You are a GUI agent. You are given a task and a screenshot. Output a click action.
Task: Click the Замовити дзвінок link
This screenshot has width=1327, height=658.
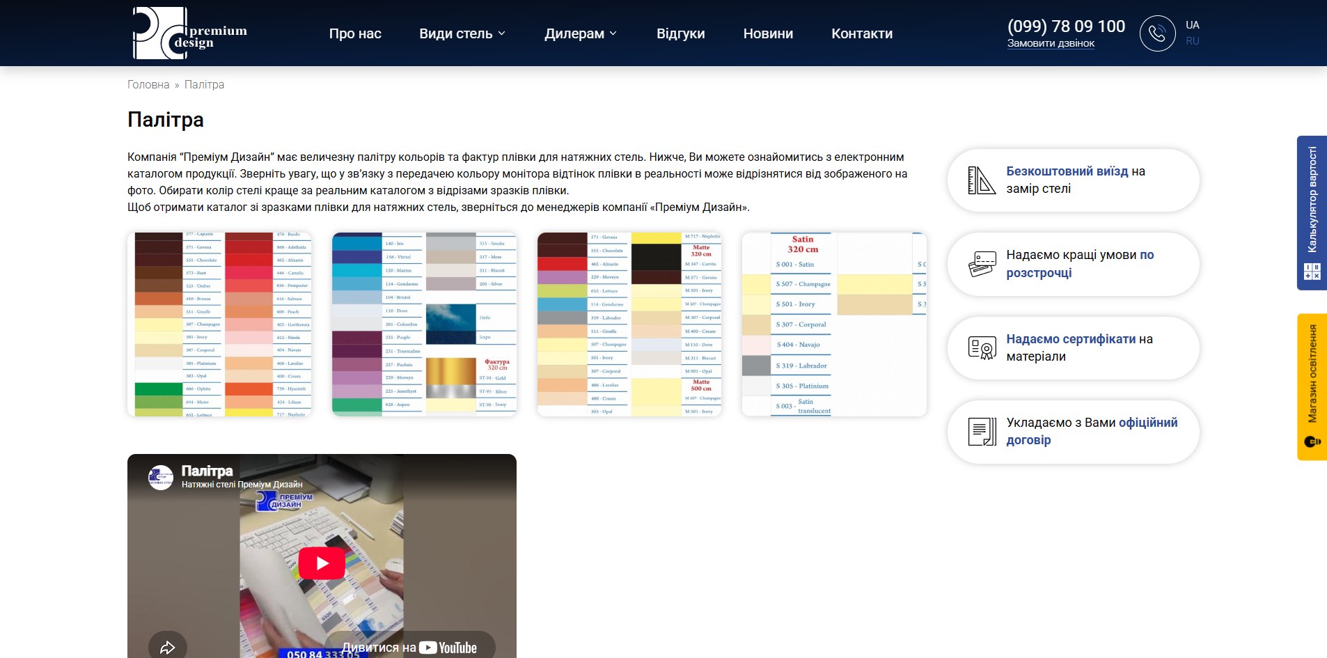click(x=1051, y=43)
